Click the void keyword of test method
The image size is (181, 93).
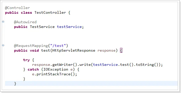pyautogui.click(x=34, y=51)
